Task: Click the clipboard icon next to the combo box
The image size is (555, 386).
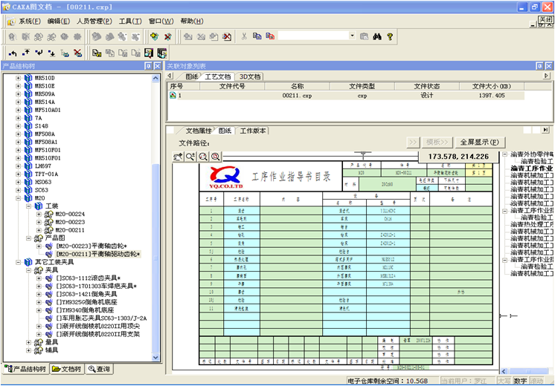Action: [364, 36]
